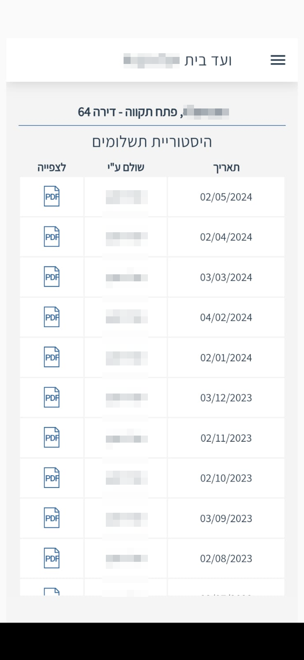Select the 02/05/2024 date cell
Image resolution: width=304 pixels, height=660 pixels.
(x=226, y=197)
